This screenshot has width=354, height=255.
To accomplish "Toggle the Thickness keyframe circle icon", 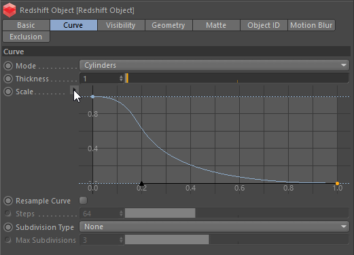I will click(x=8, y=79).
